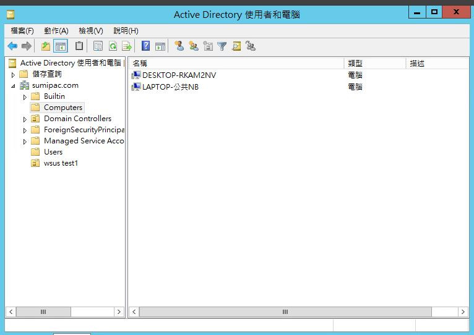Expand the Managed Service Accounts node
Image resolution: width=474 pixels, height=335 pixels.
click(x=25, y=142)
